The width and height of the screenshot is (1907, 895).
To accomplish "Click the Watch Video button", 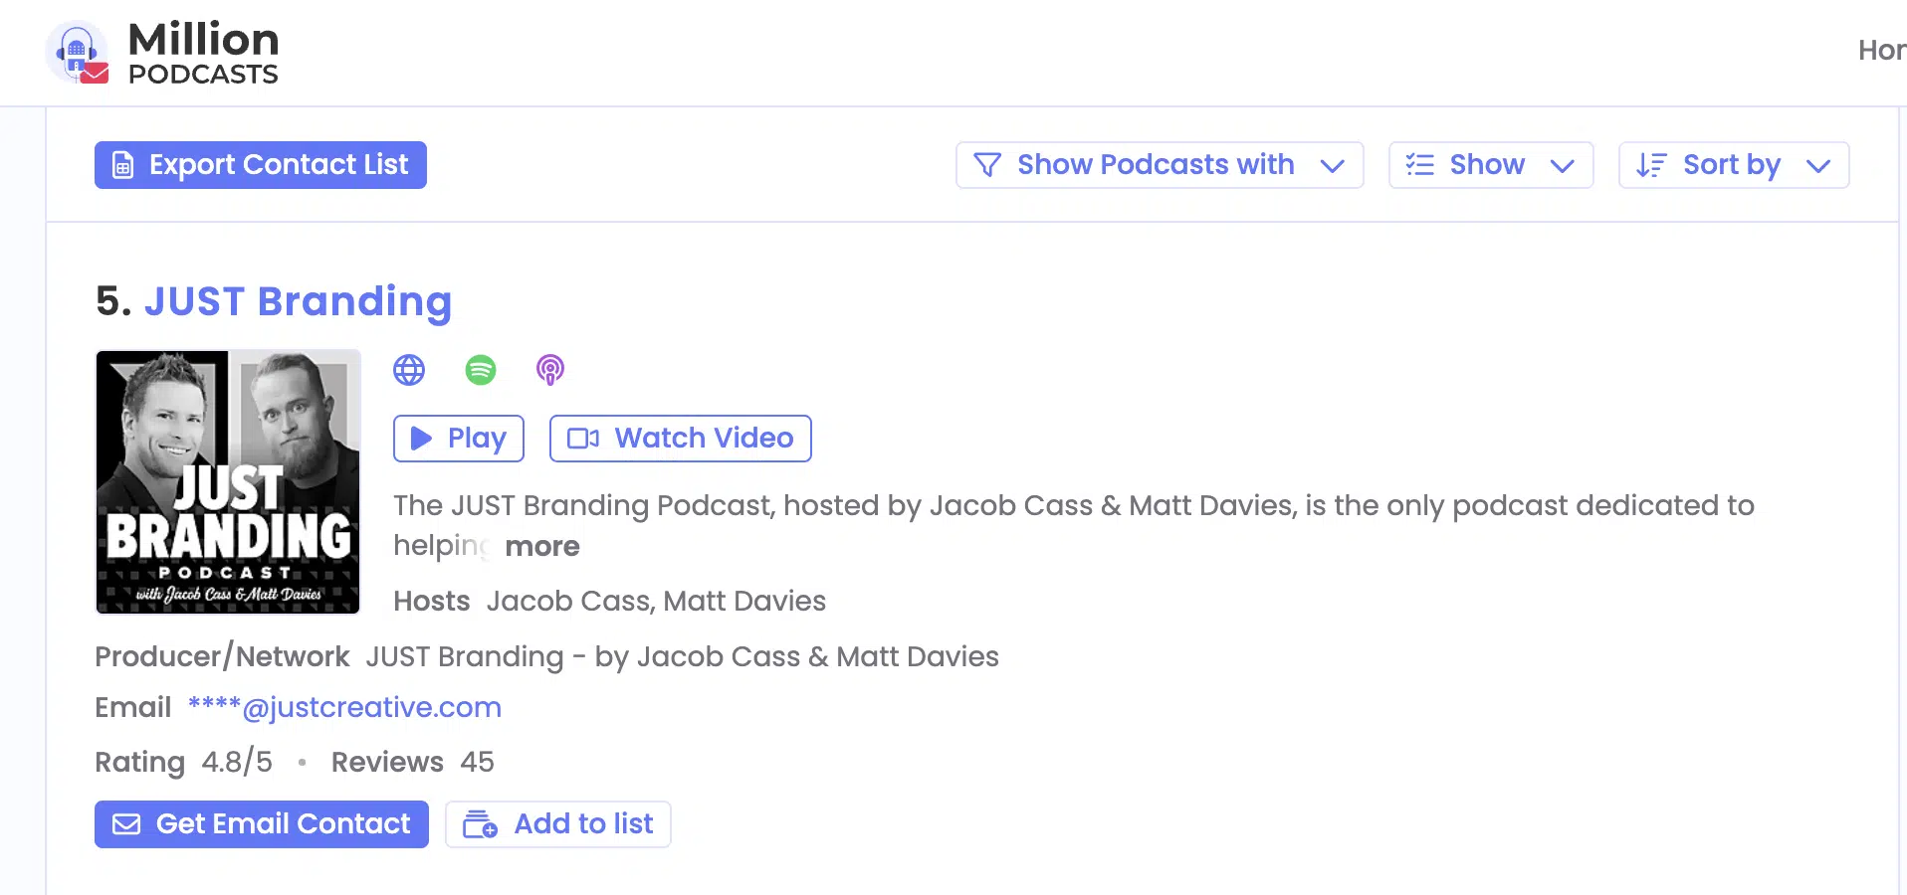I will tap(680, 439).
